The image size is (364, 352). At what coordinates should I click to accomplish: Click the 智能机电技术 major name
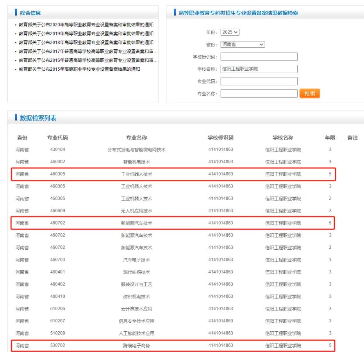tap(136, 162)
